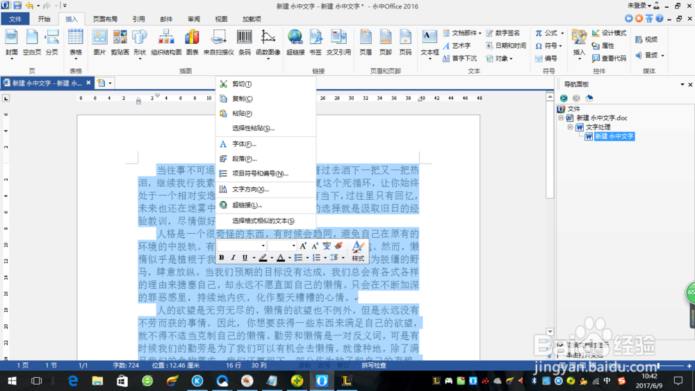Viewport: 695px width, 391px height.
Task: Click the font color A button
Action: (281, 258)
